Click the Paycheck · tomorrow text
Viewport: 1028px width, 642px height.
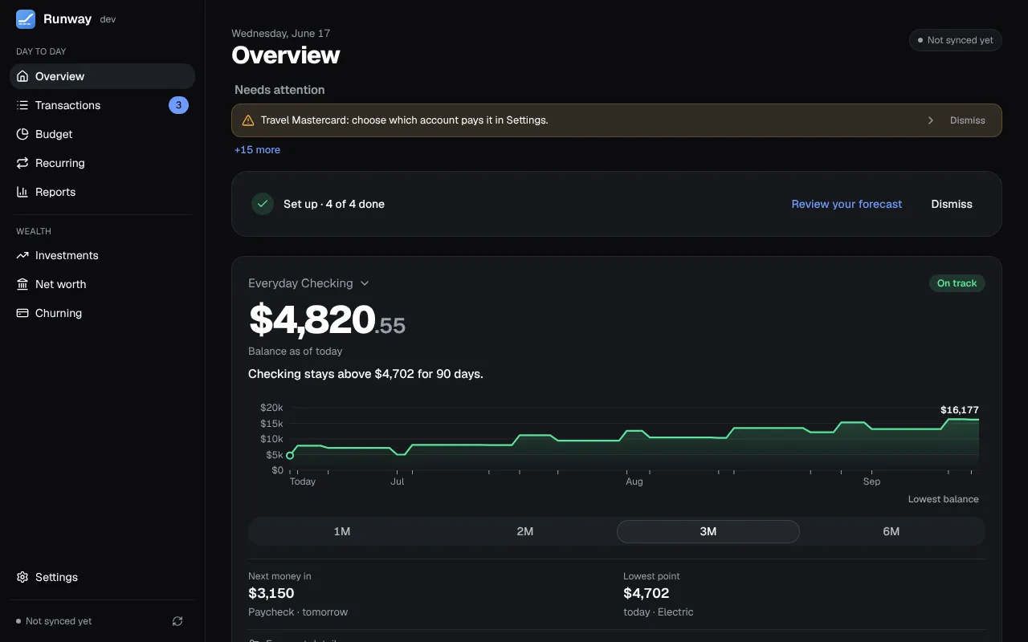298,612
